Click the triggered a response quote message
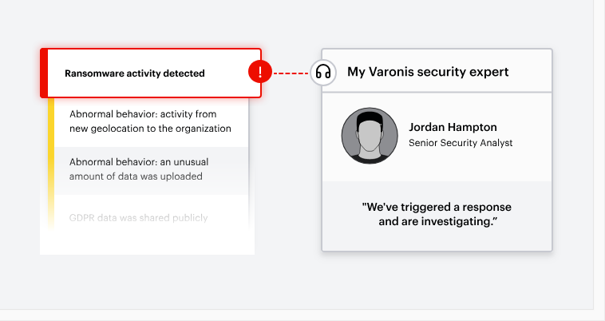 [x=437, y=214]
